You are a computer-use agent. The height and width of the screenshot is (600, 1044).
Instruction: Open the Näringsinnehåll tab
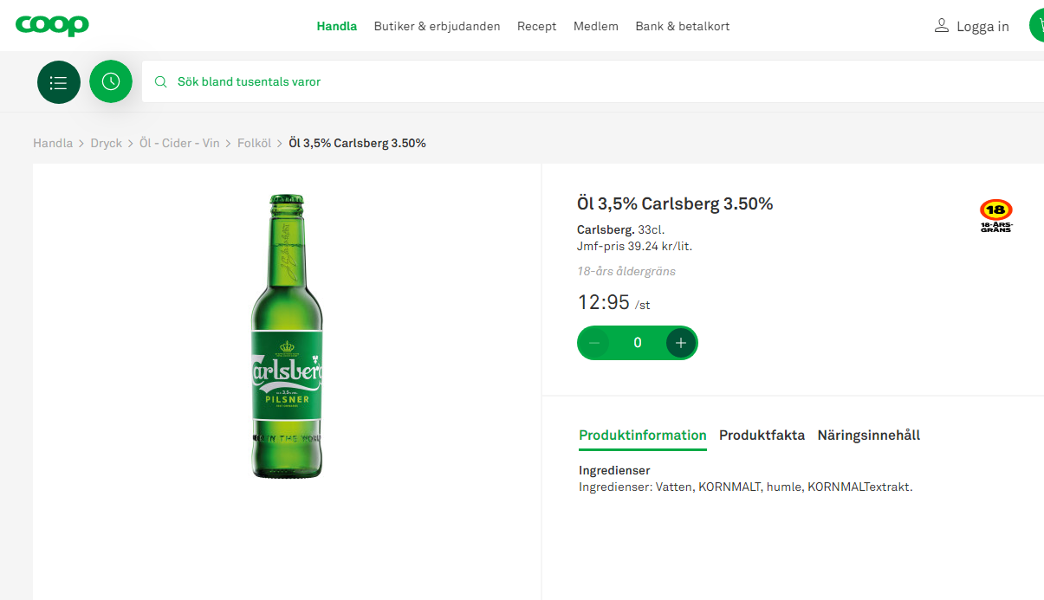click(x=868, y=435)
